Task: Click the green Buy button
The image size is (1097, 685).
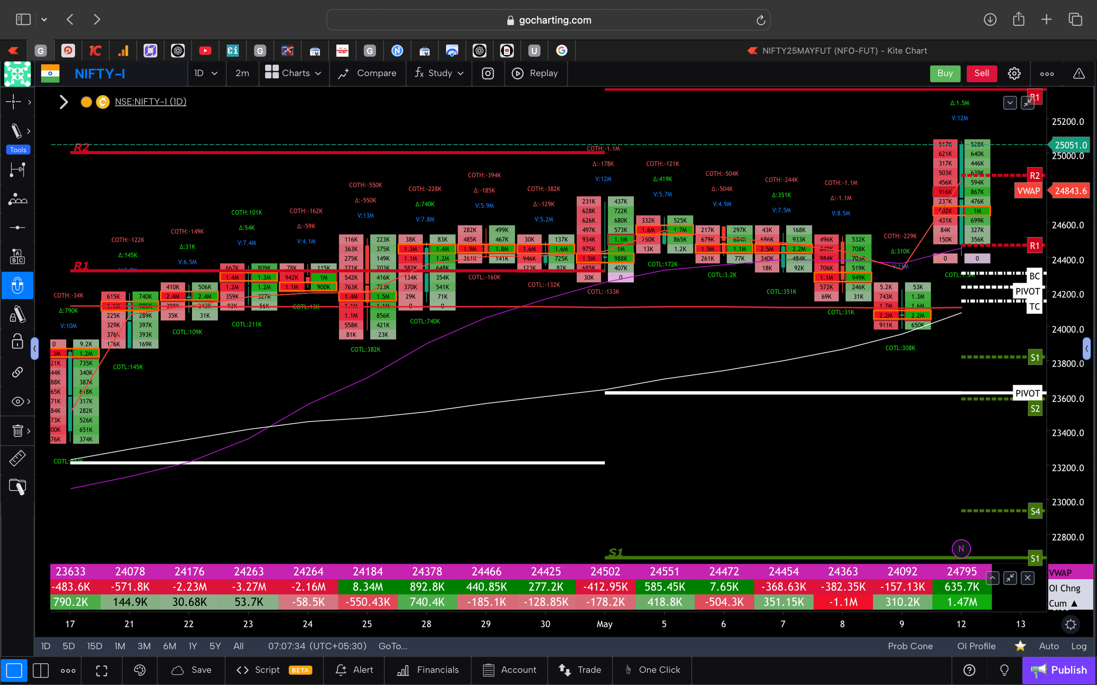Action: point(945,74)
